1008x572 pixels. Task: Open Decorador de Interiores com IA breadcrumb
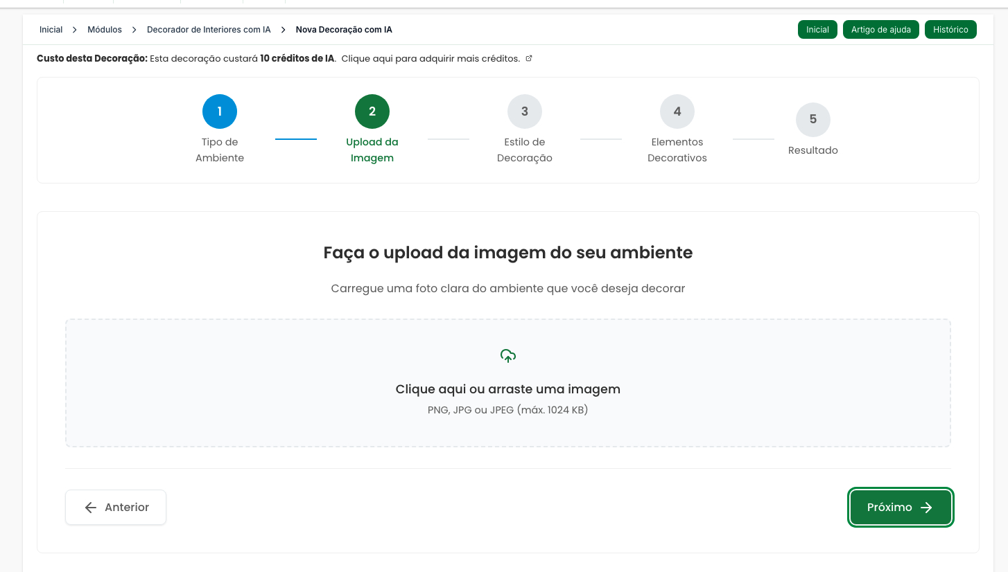point(209,30)
